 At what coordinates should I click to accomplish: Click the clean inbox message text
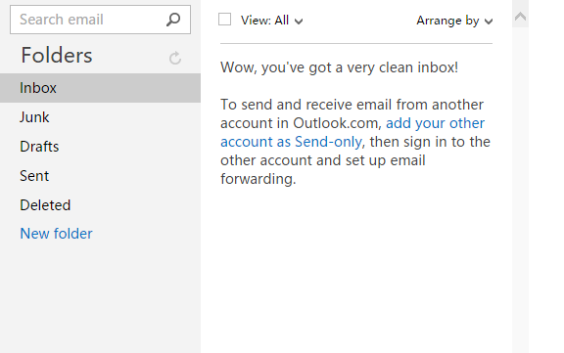point(339,67)
